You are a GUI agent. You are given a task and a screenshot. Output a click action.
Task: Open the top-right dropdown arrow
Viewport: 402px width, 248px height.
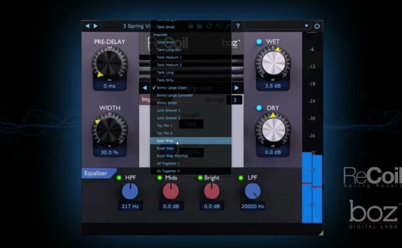pyautogui.click(x=306, y=26)
